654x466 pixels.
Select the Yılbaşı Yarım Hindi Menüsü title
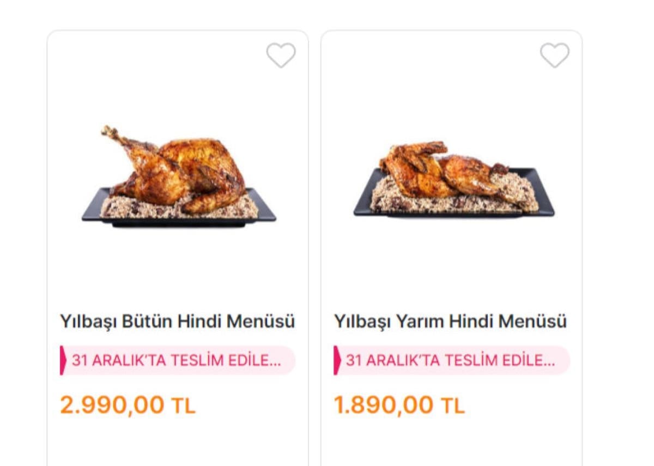click(450, 322)
